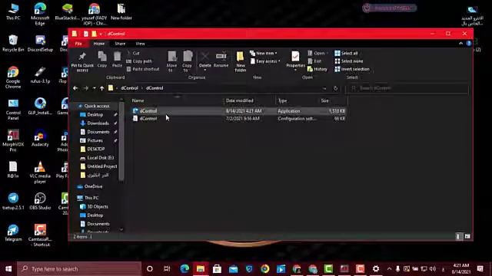The image size is (492, 276).
Task: Select This PC in navigation pane
Action: tap(88, 198)
